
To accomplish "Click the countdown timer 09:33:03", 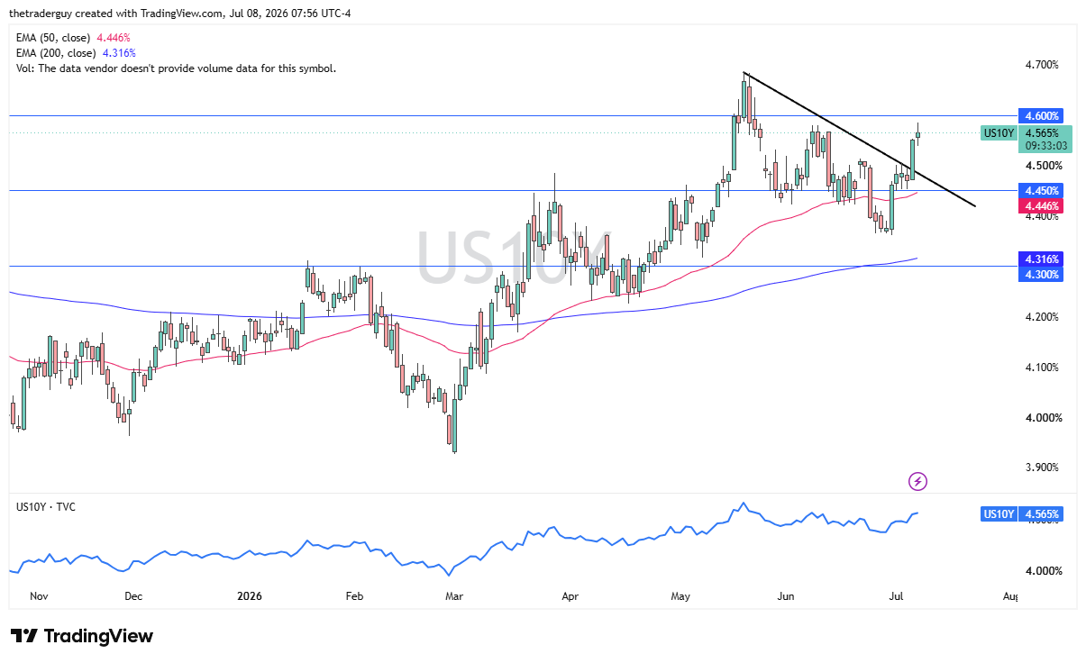I will [x=1045, y=145].
